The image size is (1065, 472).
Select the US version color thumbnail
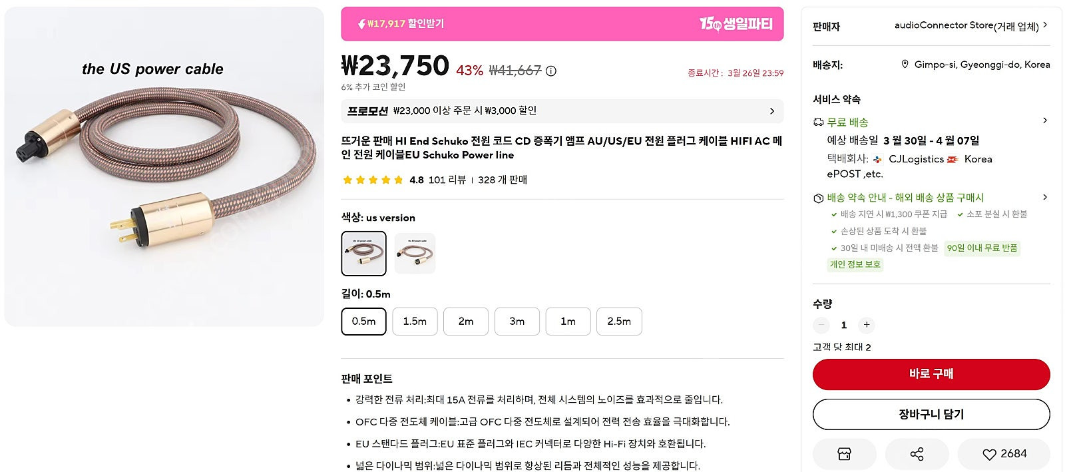[363, 253]
